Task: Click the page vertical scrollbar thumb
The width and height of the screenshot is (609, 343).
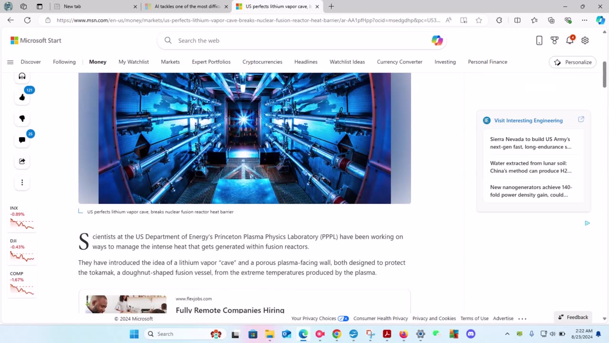Action: tap(605, 74)
